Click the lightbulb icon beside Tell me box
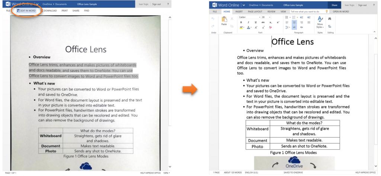Screen dimensions: 381x176 [327, 12]
